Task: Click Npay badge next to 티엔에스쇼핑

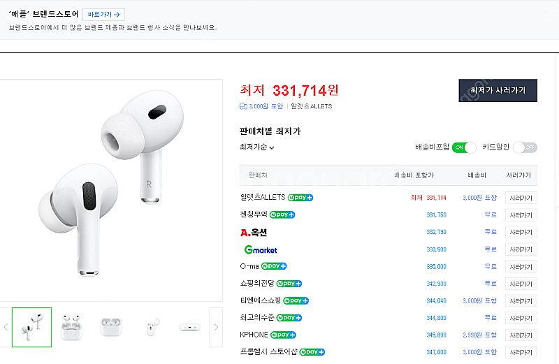Action: click(x=296, y=300)
